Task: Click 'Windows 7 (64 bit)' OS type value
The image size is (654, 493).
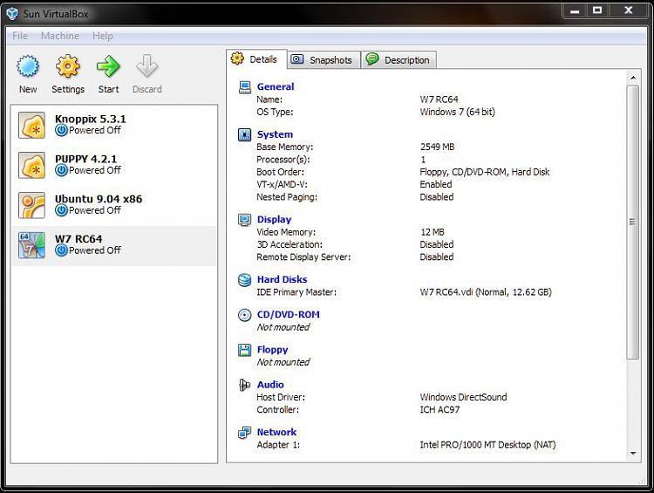Action: click(x=458, y=112)
